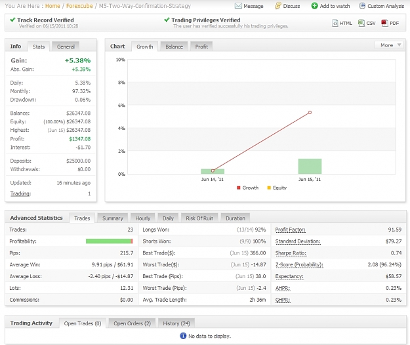Screen dimensions: 410x345
Task: Click the Jun 14 growth data point
Action: (213, 171)
